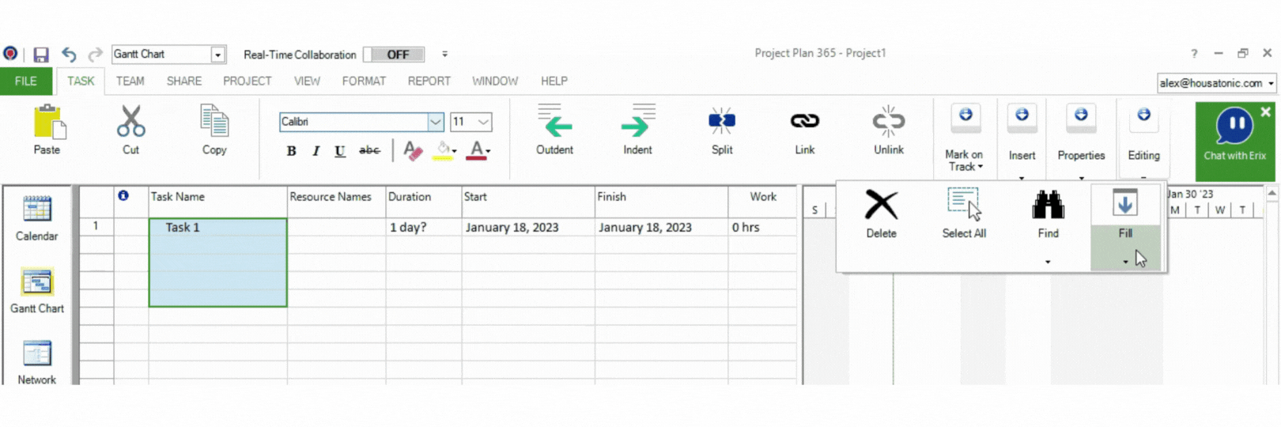The image size is (1281, 427).
Task: Toggle bold formatting
Action: (291, 151)
